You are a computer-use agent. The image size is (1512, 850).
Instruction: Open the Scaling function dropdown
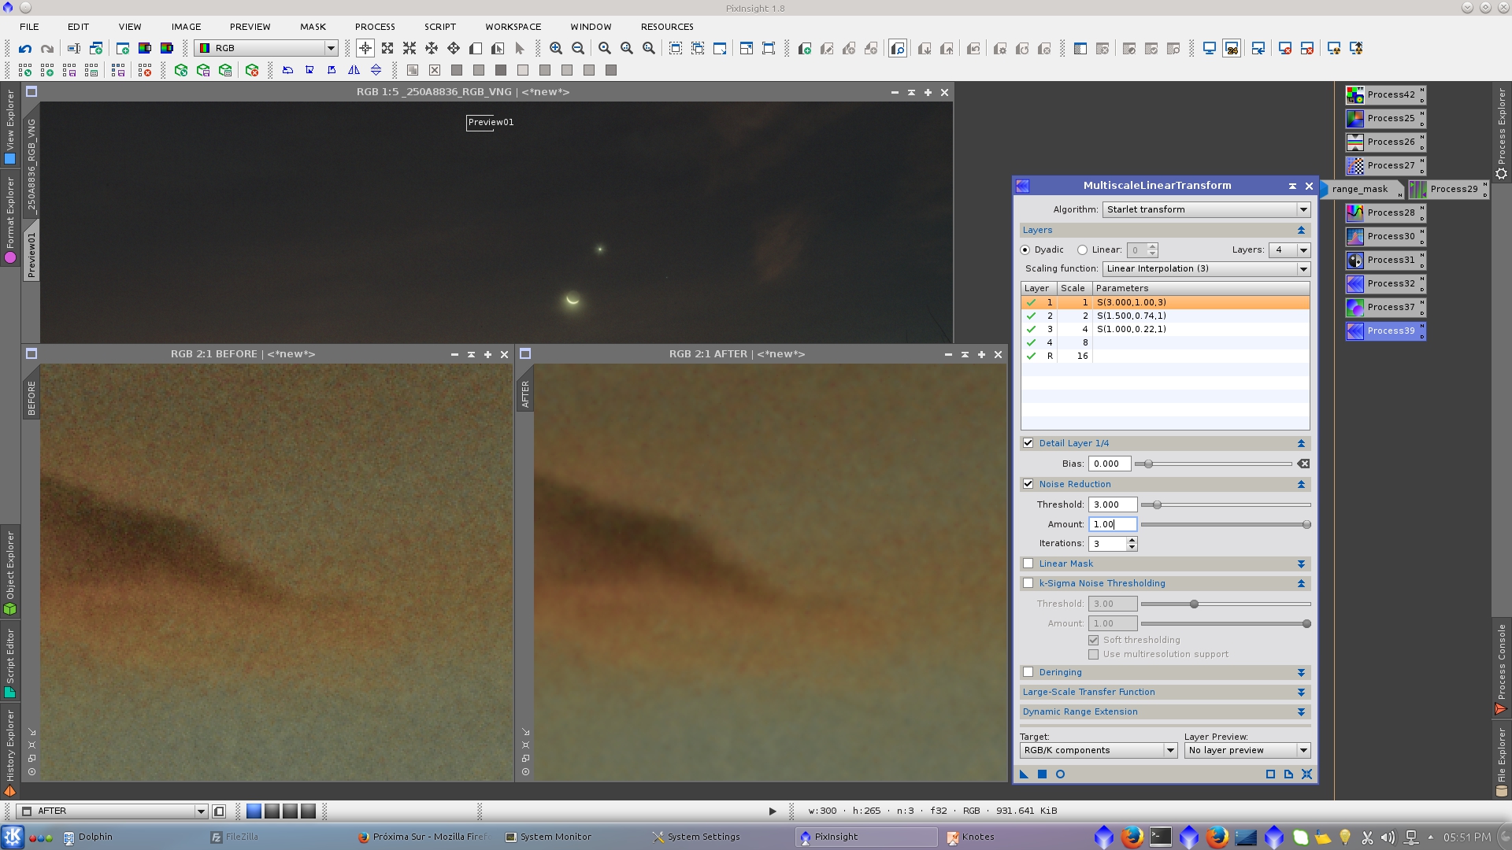[1206, 268]
